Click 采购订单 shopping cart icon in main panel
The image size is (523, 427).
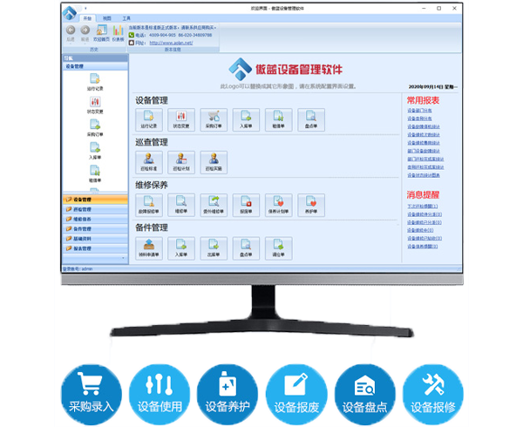(x=214, y=119)
